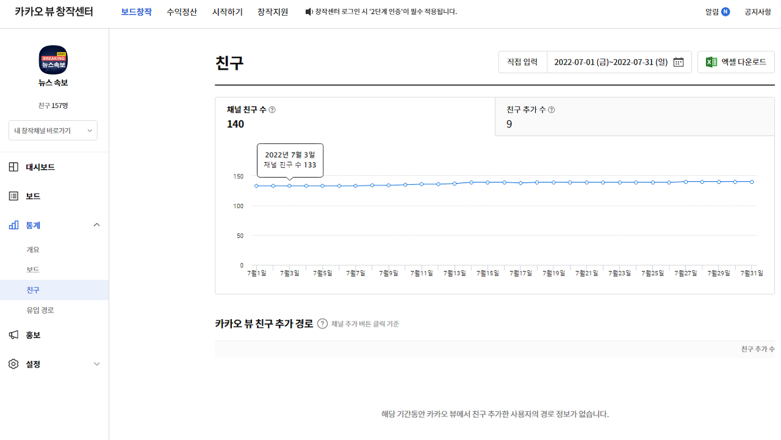Expand the 설정 menu chevron
Viewport: 781px width, 440px height.
tap(96, 364)
